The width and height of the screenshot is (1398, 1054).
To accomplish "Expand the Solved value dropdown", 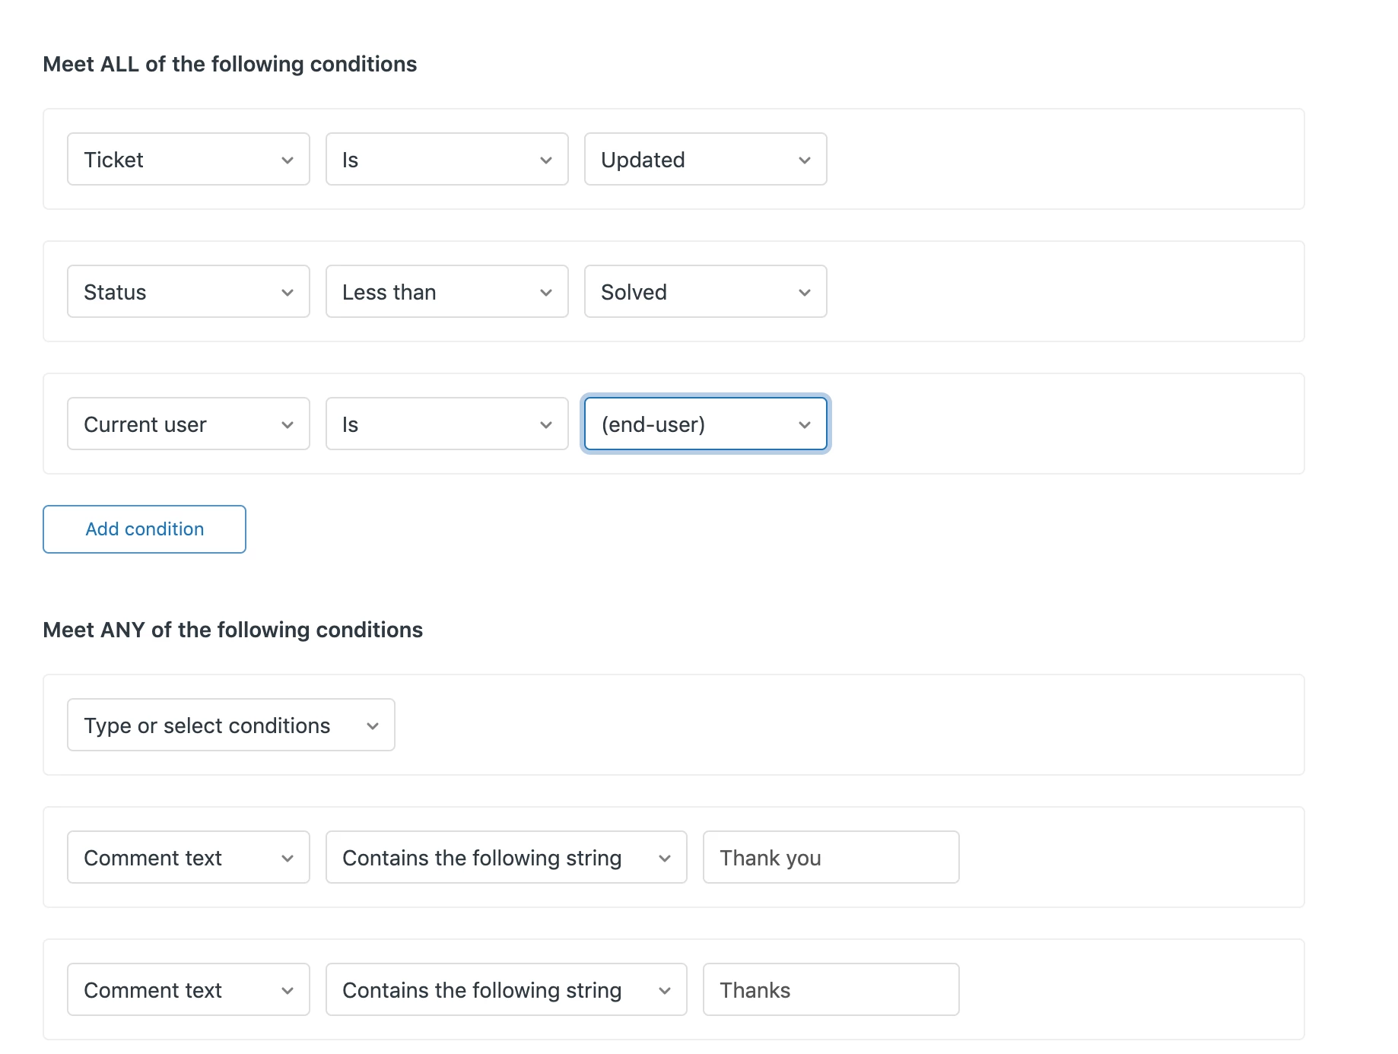I will point(704,292).
